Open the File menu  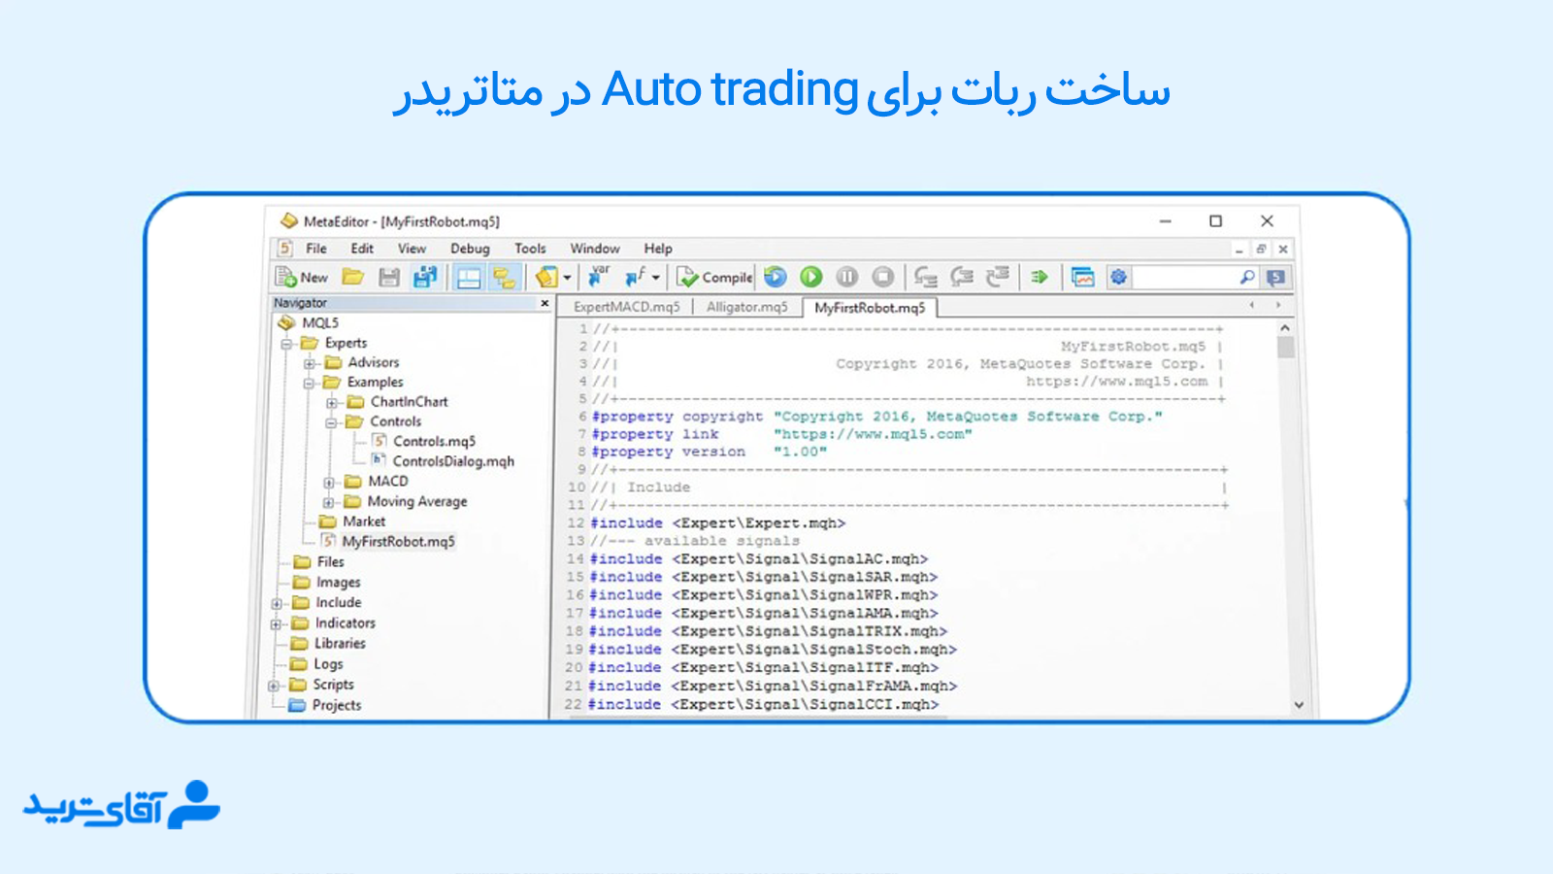coord(316,249)
